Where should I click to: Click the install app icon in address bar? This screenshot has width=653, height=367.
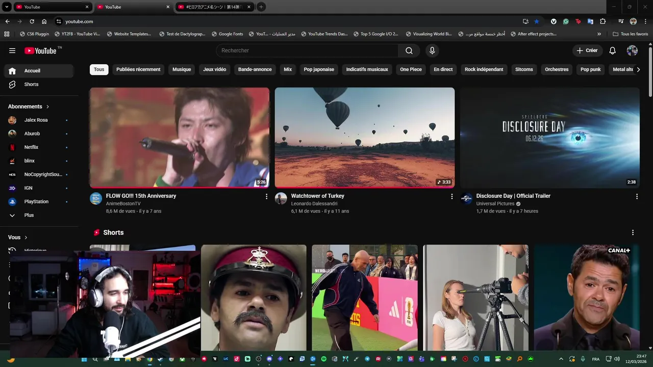(525, 21)
